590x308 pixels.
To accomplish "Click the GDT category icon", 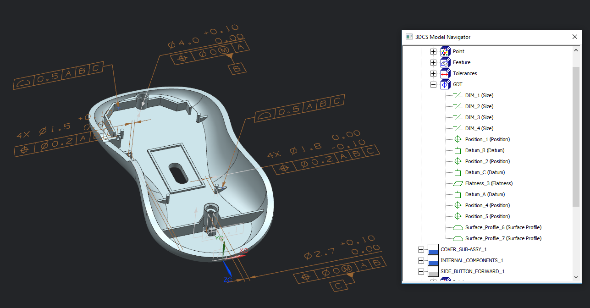I will tap(445, 84).
